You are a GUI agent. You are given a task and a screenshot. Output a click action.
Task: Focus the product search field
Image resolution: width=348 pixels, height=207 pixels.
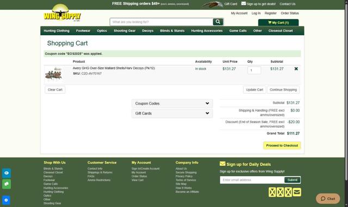(161, 22)
